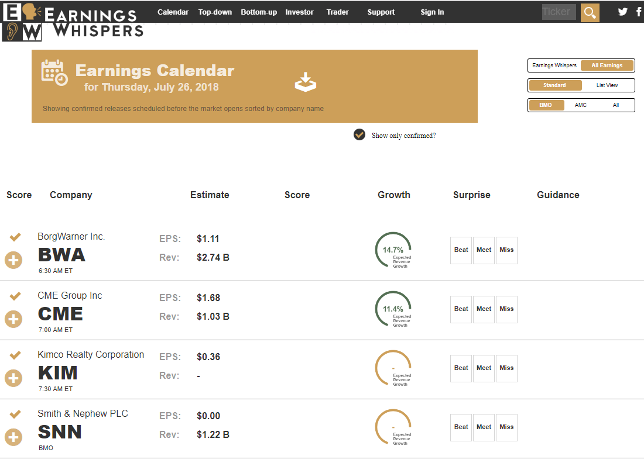The image size is (644, 463).
Task: Click Beat for CME
Action: 461,309
